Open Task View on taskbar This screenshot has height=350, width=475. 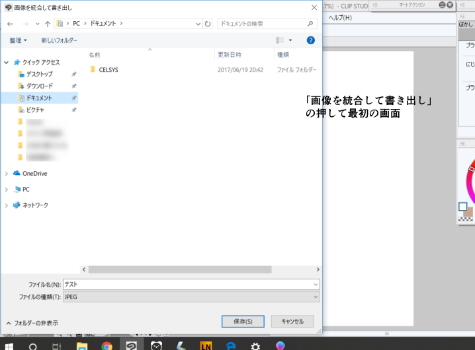(57, 347)
